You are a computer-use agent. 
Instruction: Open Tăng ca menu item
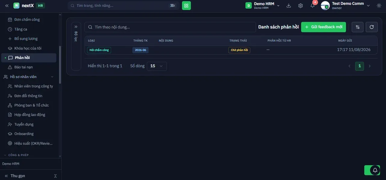coord(29,29)
